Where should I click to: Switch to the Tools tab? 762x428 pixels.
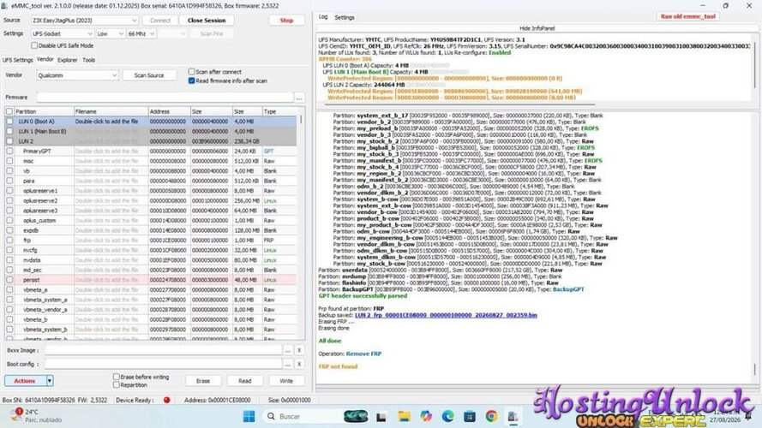click(x=89, y=60)
